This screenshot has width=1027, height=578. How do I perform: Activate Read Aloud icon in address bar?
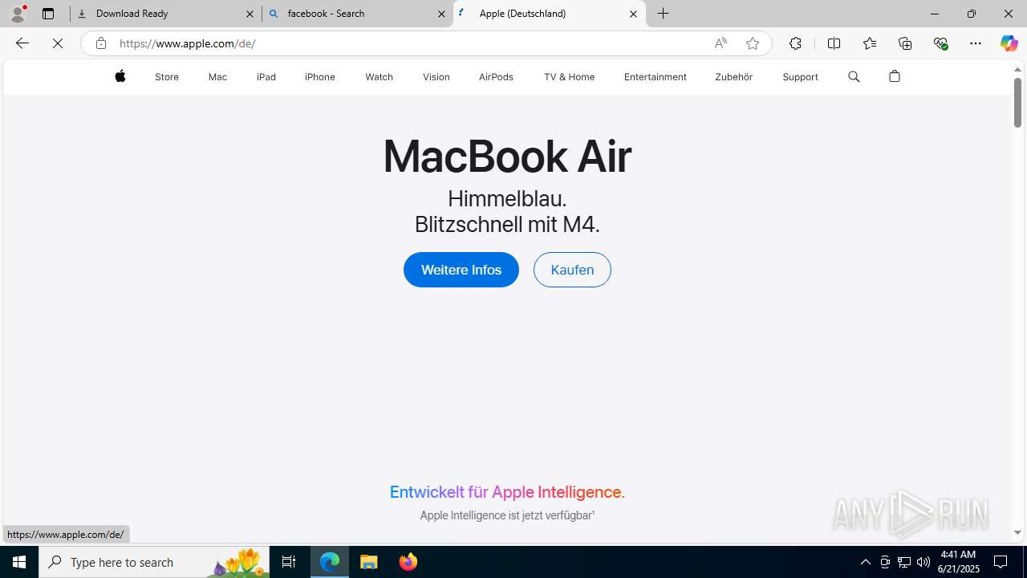click(x=721, y=43)
